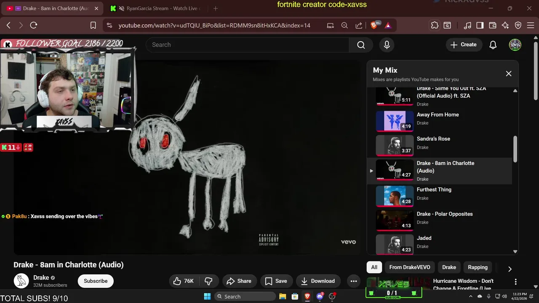Screen dimensions: 539x303
Task: Click the Windows taskbar Search box
Action: (245, 296)
